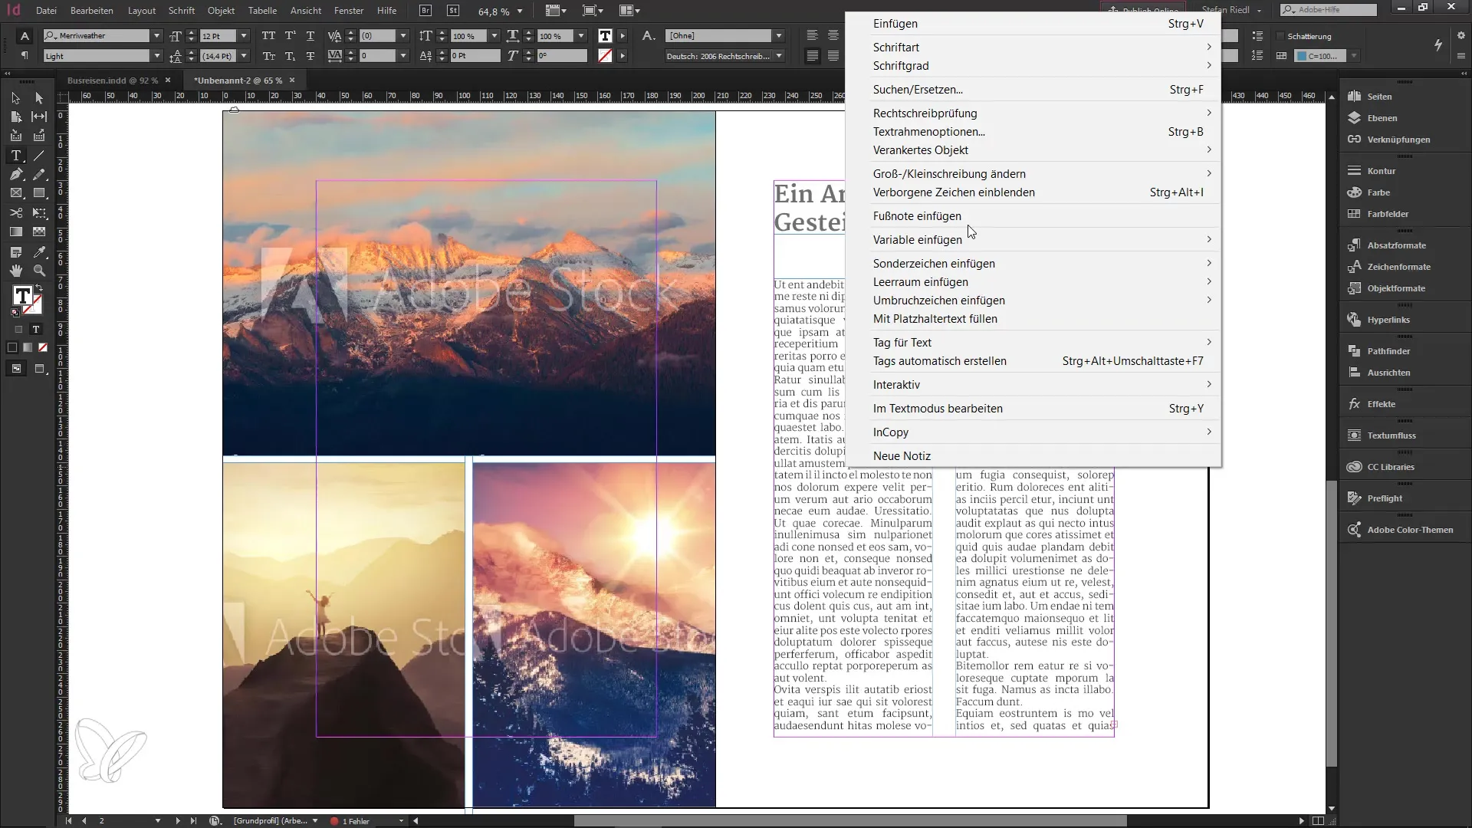This screenshot has height=828, width=1472.
Task: Select the Scissors tool
Action: point(15,212)
